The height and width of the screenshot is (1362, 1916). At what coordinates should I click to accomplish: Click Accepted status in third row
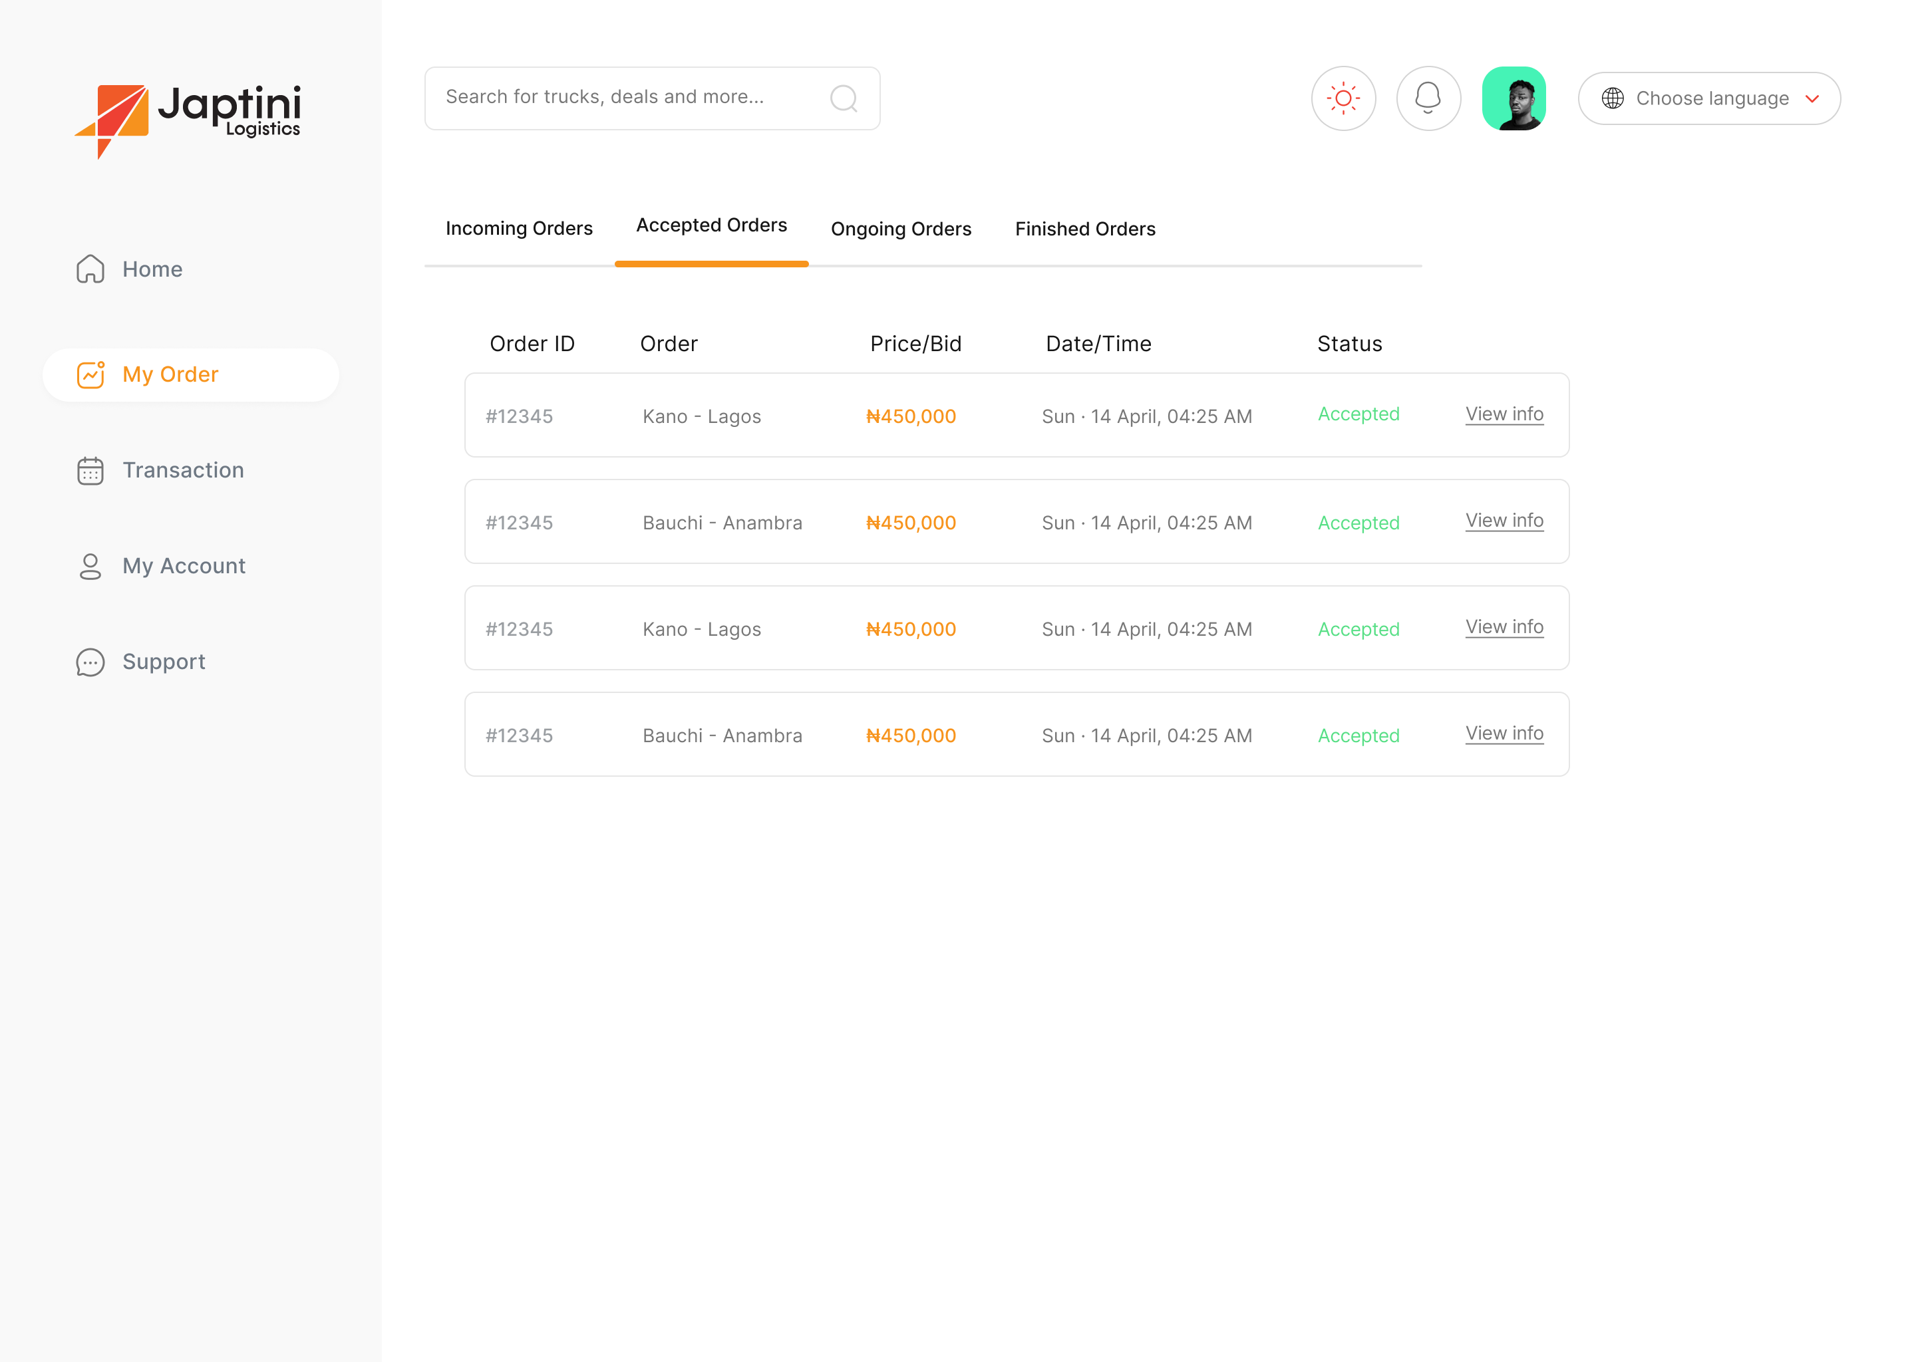[1358, 630]
